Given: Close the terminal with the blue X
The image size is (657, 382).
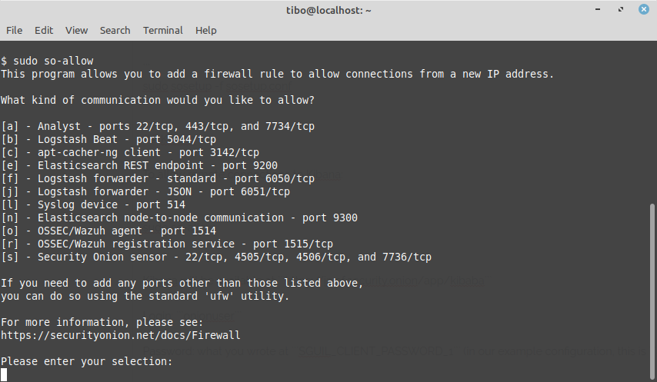Looking at the screenshot, I should coord(644,9).
